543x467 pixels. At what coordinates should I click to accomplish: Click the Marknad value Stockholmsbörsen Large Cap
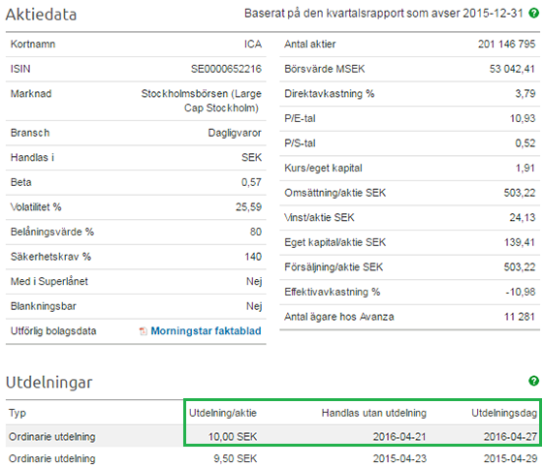tap(202, 101)
